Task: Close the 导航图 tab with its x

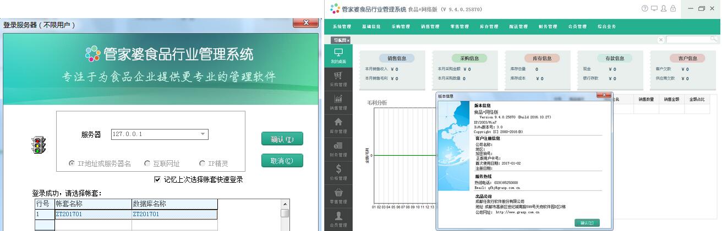Action: pos(348,41)
